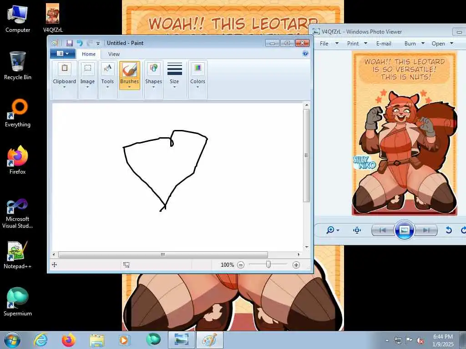Switch to Photo Viewer taskbar button
Viewport: 466px width, 349px height.
point(182,340)
